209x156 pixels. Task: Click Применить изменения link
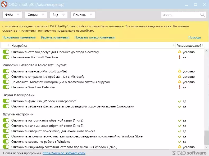19,37
